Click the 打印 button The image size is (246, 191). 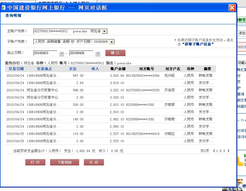35,162
